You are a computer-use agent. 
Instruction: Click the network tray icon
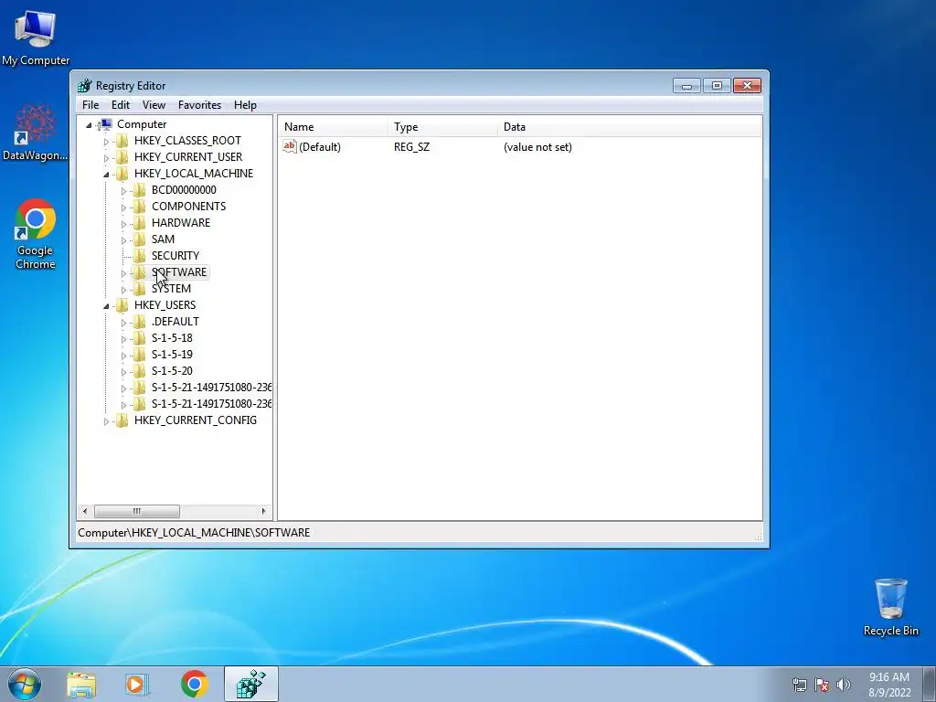coord(799,685)
